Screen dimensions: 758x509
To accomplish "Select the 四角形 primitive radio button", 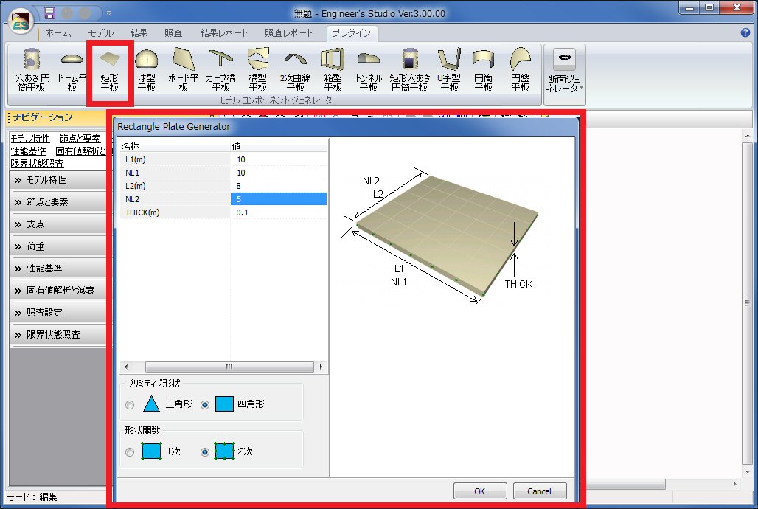I will click(x=205, y=405).
